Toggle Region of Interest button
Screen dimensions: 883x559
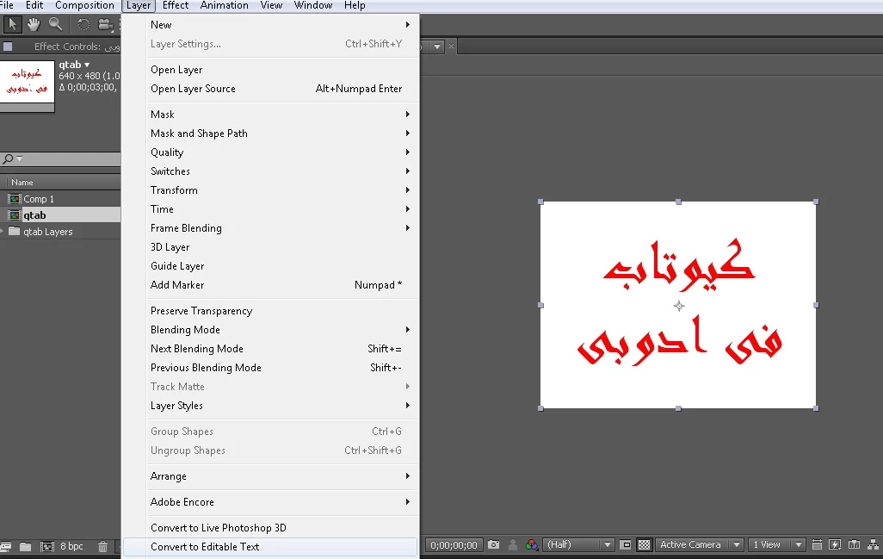(625, 544)
